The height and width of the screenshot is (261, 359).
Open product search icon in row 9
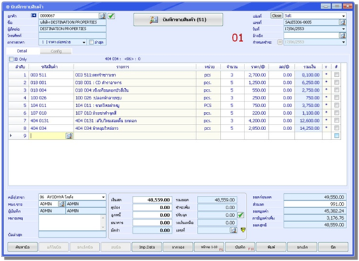tap(69, 136)
